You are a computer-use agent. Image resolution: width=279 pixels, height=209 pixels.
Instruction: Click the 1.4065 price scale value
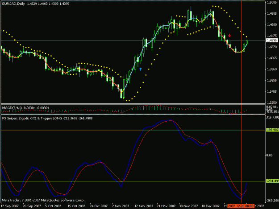(x=272, y=58)
